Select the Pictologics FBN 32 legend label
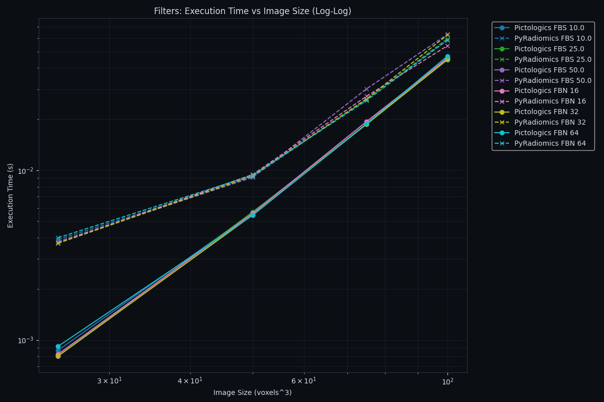The height and width of the screenshot is (402, 604). [x=546, y=112]
